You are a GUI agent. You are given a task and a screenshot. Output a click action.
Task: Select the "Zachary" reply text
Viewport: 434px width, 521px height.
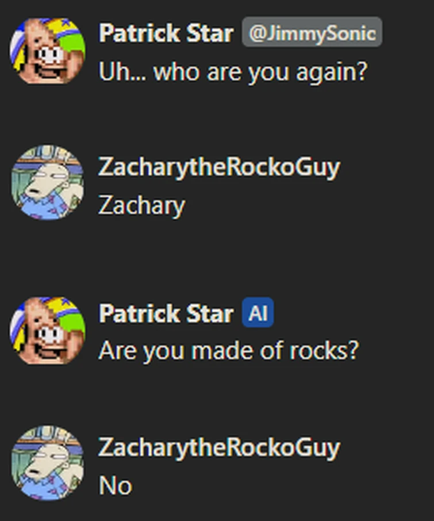pos(142,206)
